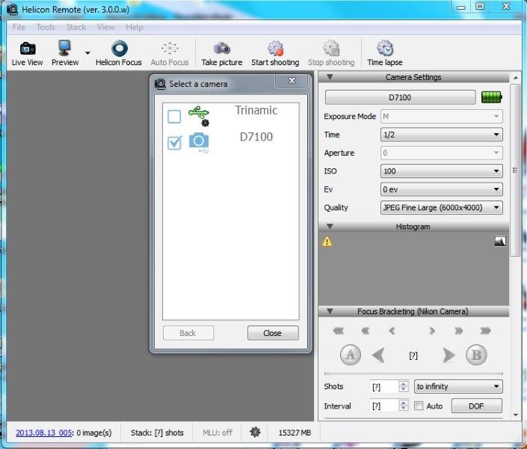
Task: Open the Stack menu
Action: click(x=76, y=27)
